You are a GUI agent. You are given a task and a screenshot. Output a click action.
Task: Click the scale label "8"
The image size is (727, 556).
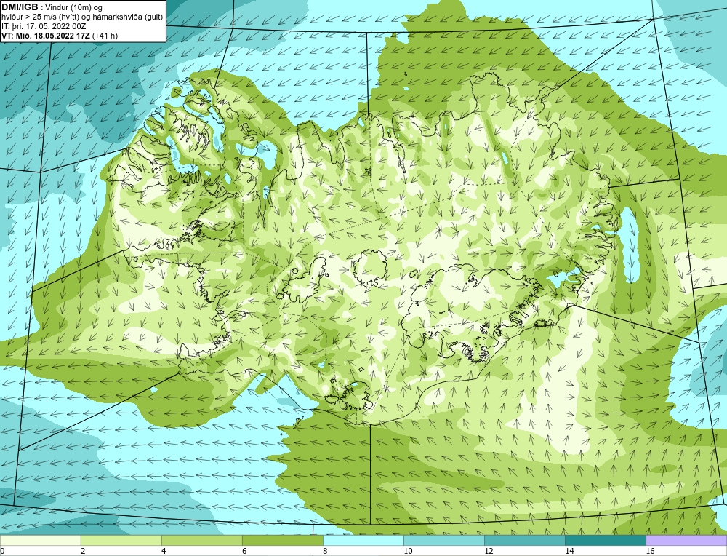pyautogui.click(x=325, y=551)
